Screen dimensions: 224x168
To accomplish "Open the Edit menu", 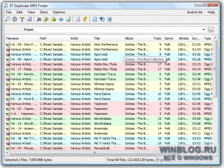I will (x=19, y=12).
